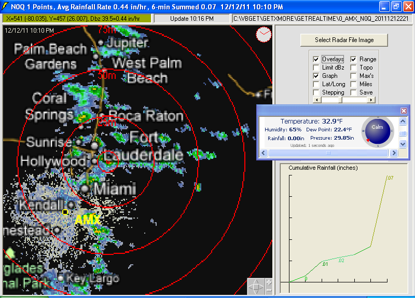Click the map zoom-out minus button
The height and width of the screenshot is (298, 415).
pos(269,290)
